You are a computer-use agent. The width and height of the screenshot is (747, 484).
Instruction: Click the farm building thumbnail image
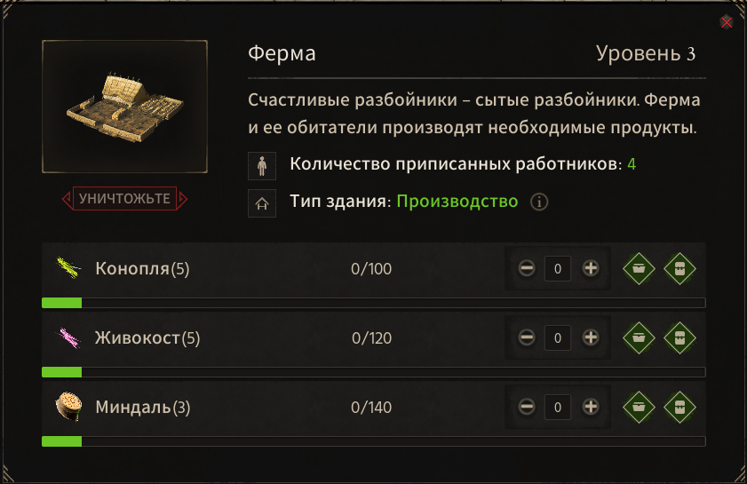point(125,107)
